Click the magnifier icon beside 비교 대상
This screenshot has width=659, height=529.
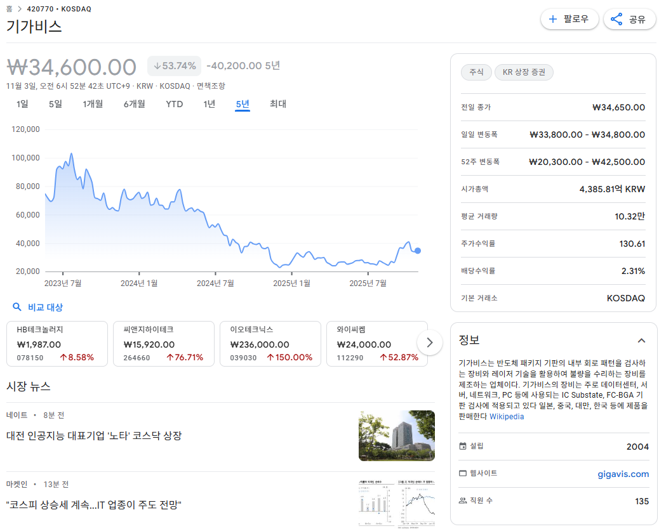pos(17,307)
